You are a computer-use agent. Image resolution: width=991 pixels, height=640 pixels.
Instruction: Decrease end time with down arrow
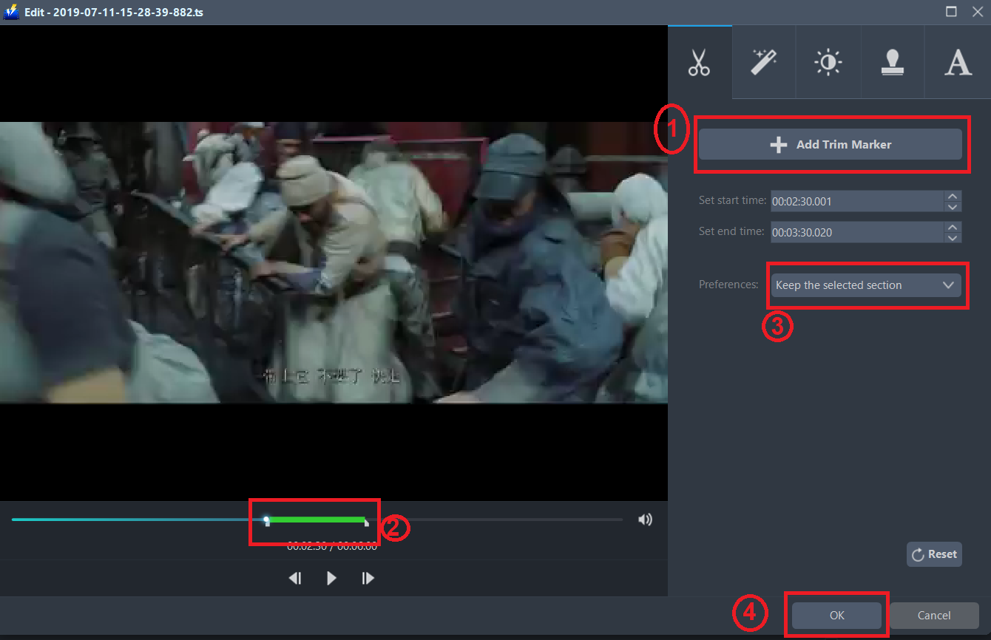953,238
